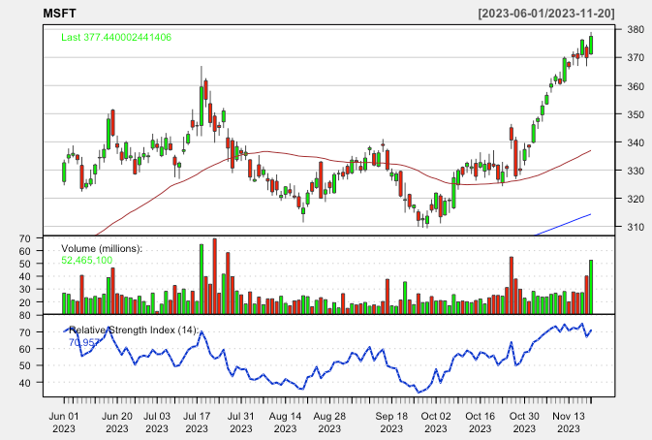This screenshot has height=440, width=652.
Task: Click the Jun 01 2023 date label
Action: (64, 423)
